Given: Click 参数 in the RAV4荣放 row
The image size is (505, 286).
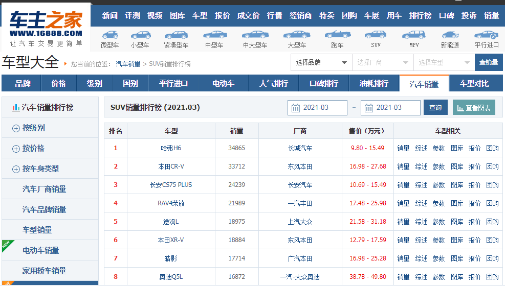Looking at the screenshot, I should coord(438,203).
